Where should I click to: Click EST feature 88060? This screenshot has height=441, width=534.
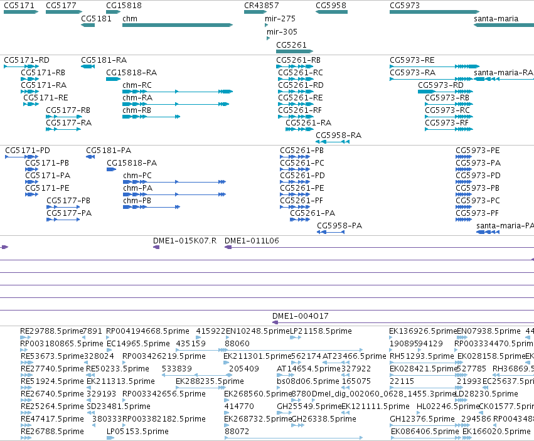(294, 350)
